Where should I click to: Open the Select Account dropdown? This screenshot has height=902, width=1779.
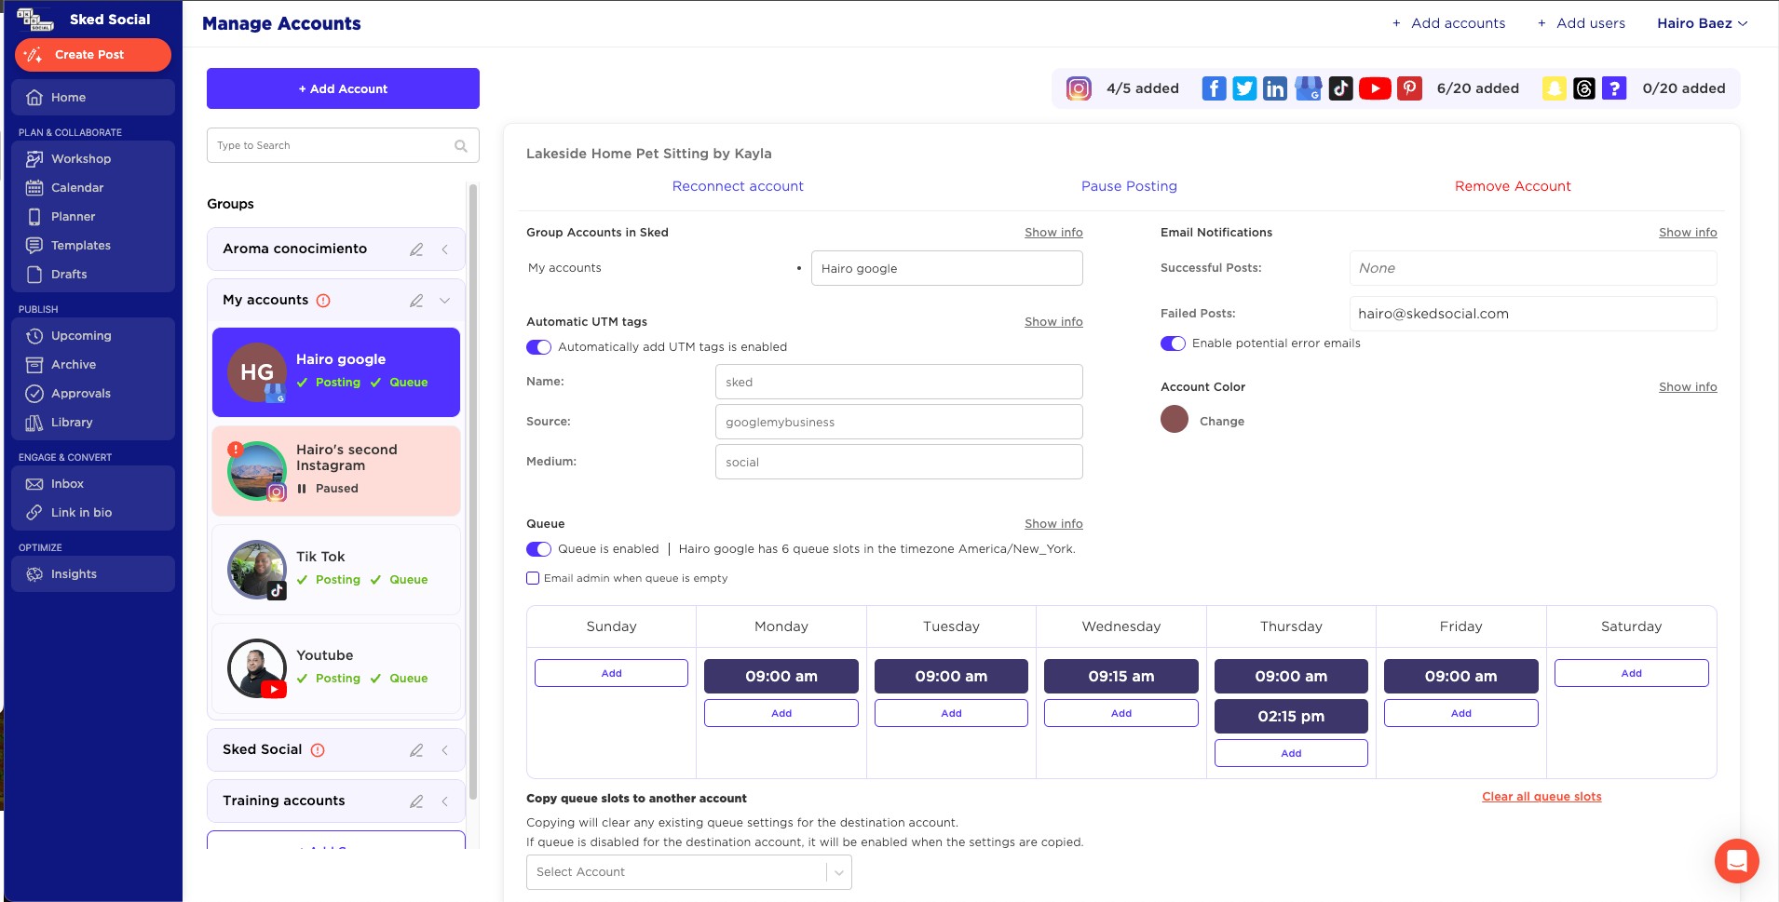click(x=688, y=872)
